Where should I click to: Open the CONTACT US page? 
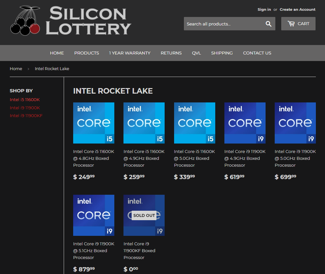point(257,53)
